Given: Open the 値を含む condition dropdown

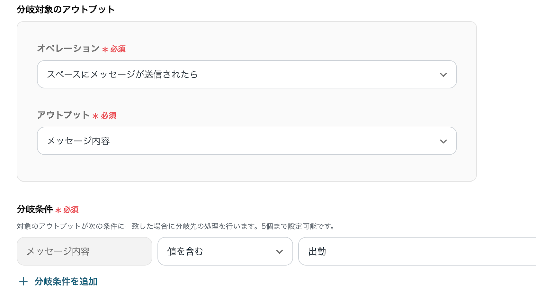Looking at the screenshot, I should coord(218,251).
